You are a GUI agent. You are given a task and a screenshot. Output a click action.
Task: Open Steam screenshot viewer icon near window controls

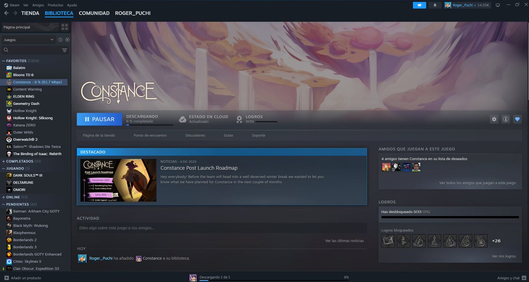click(x=498, y=5)
